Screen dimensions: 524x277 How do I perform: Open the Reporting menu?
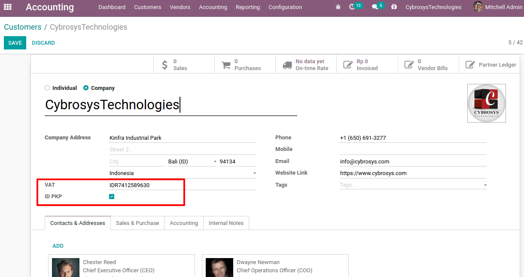coord(248,7)
